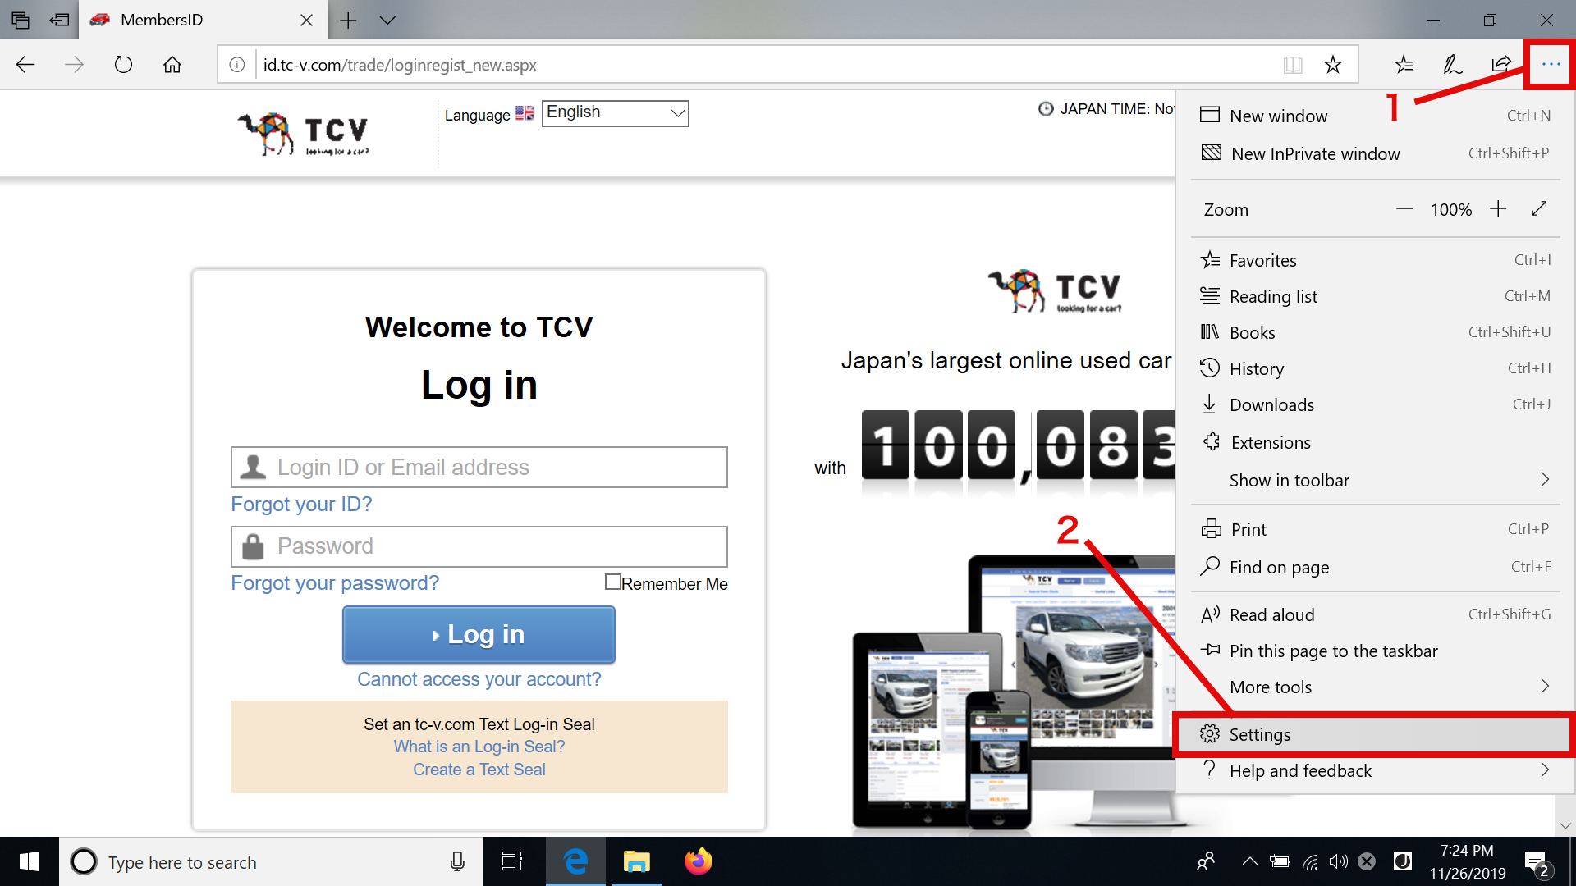Open the Forgot your password link
The width and height of the screenshot is (1576, 886).
(335, 583)
